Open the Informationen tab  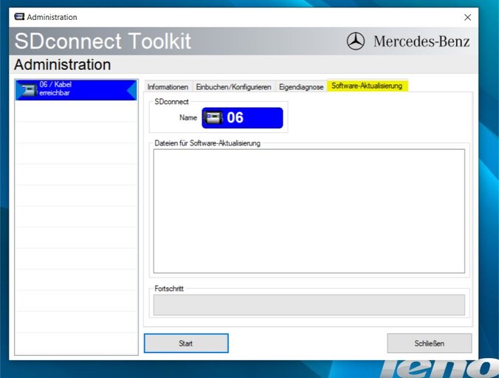[168, 86]
